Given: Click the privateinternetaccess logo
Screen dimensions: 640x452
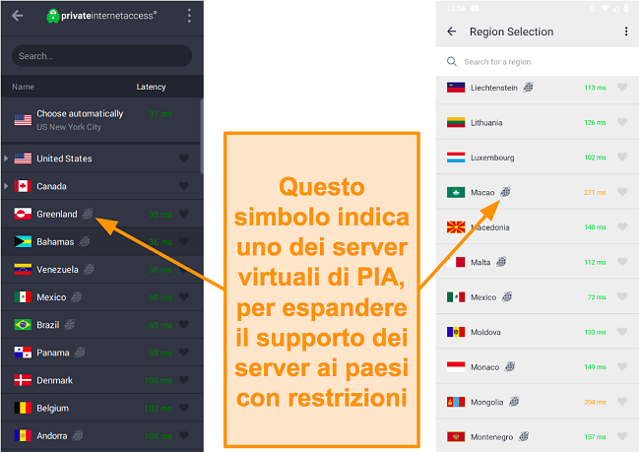Looking at the screenshot, I should pos(101,16).
